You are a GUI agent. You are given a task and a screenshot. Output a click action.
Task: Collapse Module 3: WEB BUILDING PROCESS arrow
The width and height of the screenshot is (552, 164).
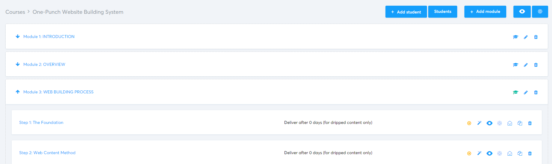click(18, 92)
